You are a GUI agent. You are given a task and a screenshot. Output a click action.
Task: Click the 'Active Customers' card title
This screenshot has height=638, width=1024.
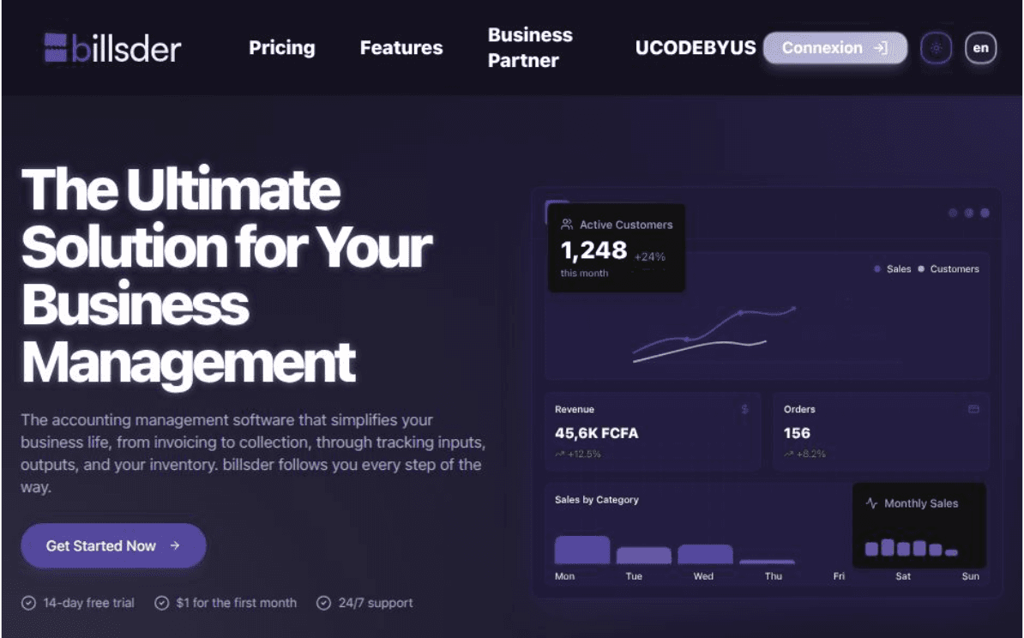coord(626,225)
